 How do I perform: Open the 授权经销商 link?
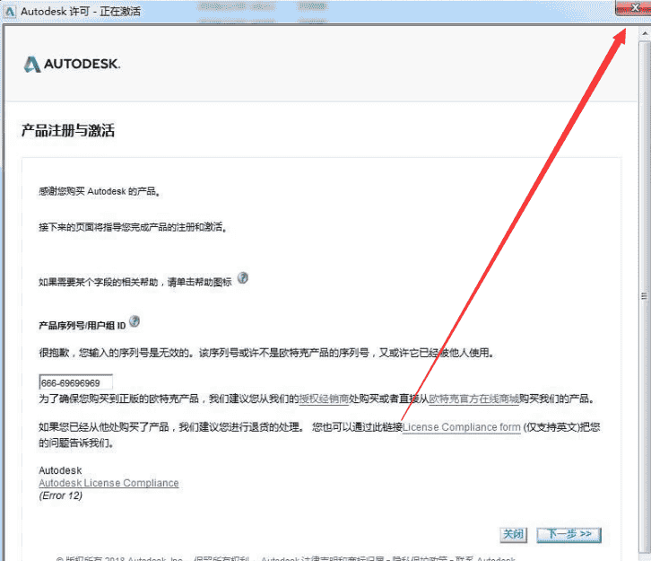point(324,399)
